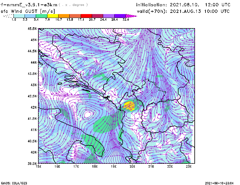Click the light blue legend swatch

tap(30, 16)
